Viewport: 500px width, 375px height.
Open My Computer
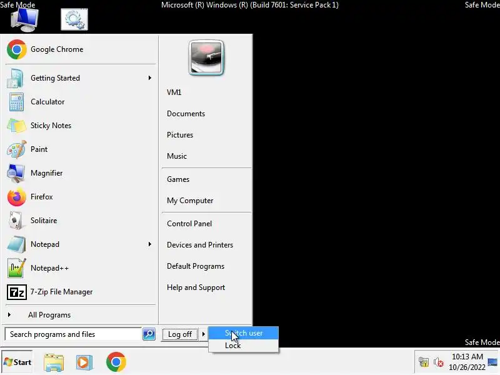click(190, 201)
